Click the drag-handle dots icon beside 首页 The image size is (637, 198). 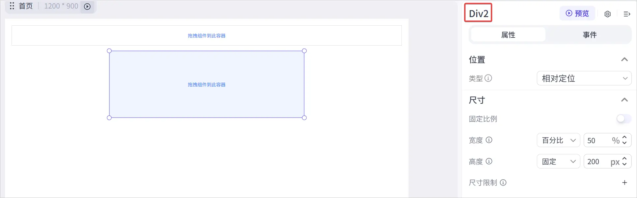[x=12, y=6]
